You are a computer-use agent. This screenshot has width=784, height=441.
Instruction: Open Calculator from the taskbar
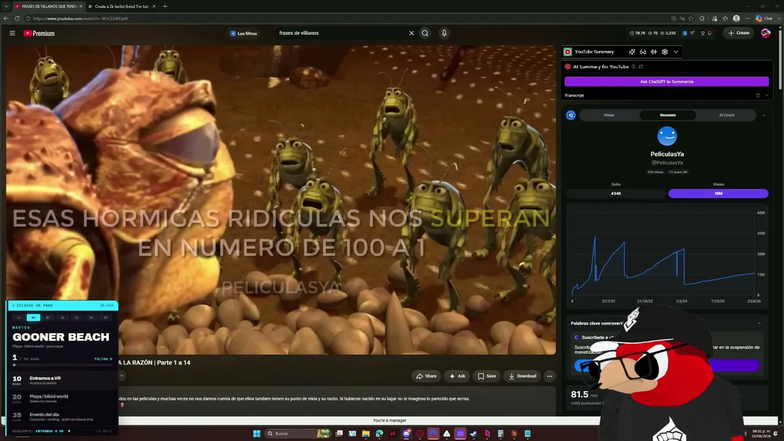(500, 434)
